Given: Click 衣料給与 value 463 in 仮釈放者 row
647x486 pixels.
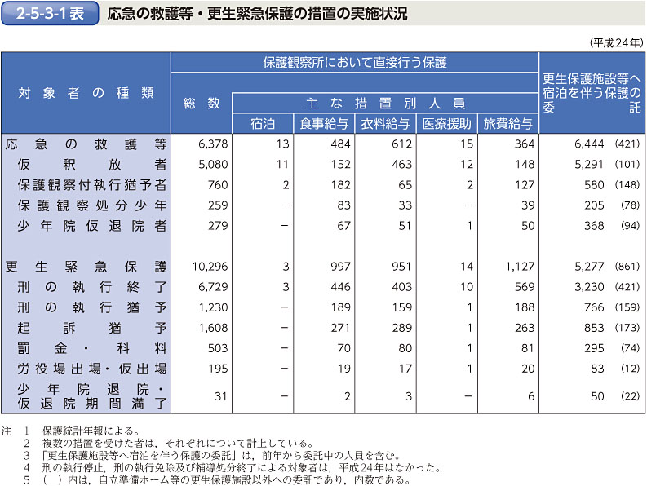Looking at the screenshot, I should click(402, 164).
